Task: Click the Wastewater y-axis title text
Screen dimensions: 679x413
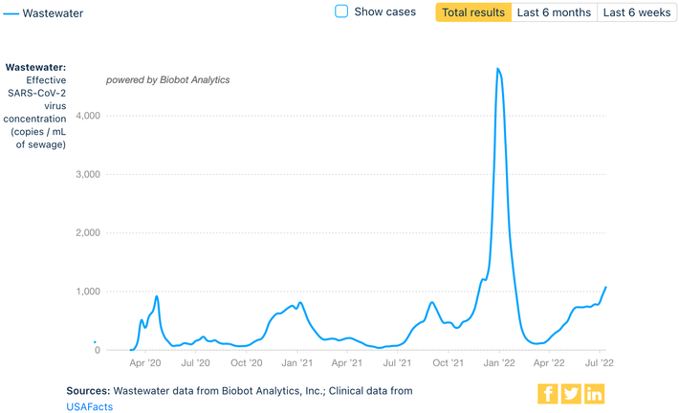Action: tap(35, 67)
